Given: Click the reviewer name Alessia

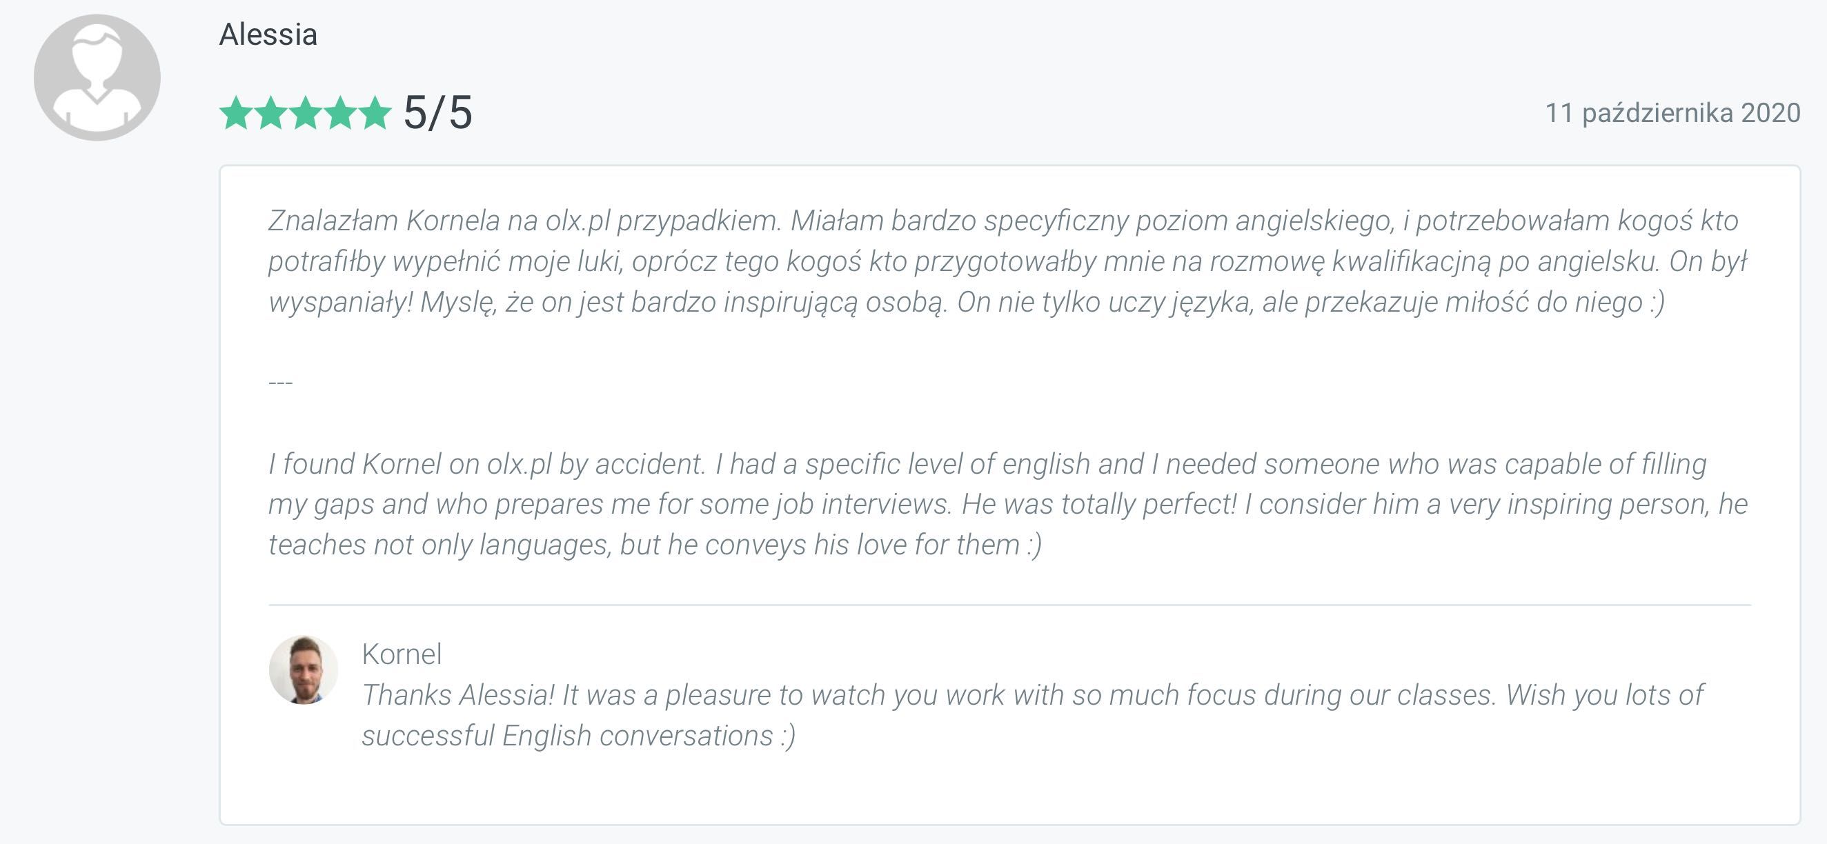Looking at the screenshot, I should [x=268, y=34].
